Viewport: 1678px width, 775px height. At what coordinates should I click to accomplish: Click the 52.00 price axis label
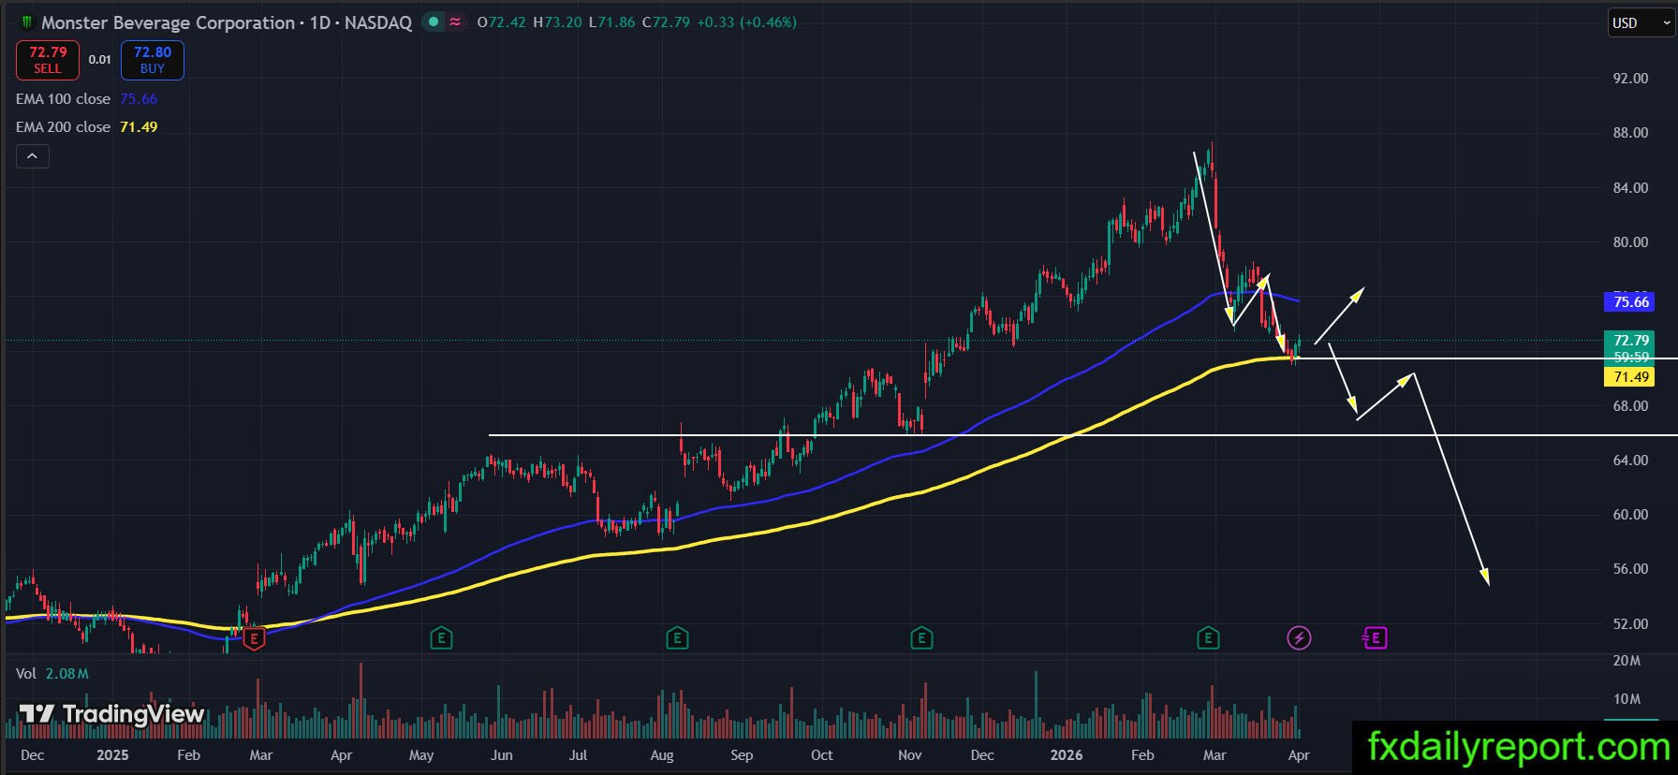(x=1630, y=624)
